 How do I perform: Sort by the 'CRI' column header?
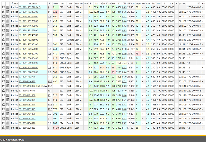[124, 3]
